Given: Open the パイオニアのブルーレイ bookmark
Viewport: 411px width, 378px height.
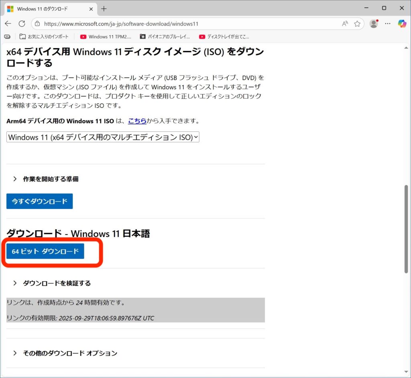Looking at the screenshot, I should [165, 37].
